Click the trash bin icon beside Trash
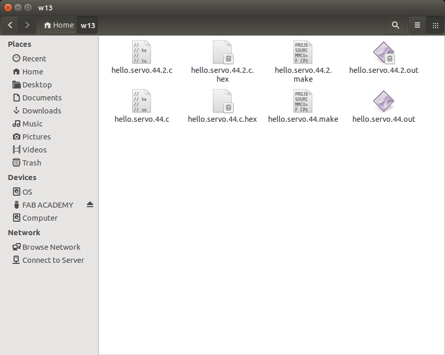 coord(17,162)
